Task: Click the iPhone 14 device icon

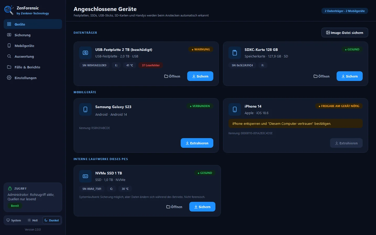Action: pos(235,109)
